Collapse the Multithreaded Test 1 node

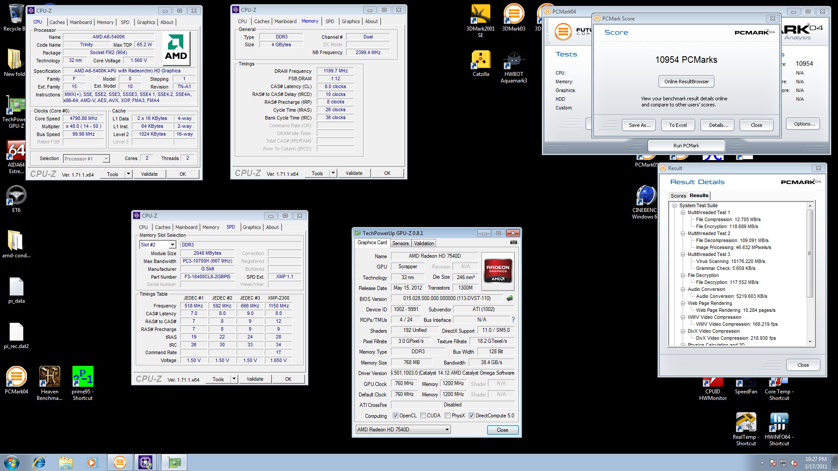tap(683, 212)
